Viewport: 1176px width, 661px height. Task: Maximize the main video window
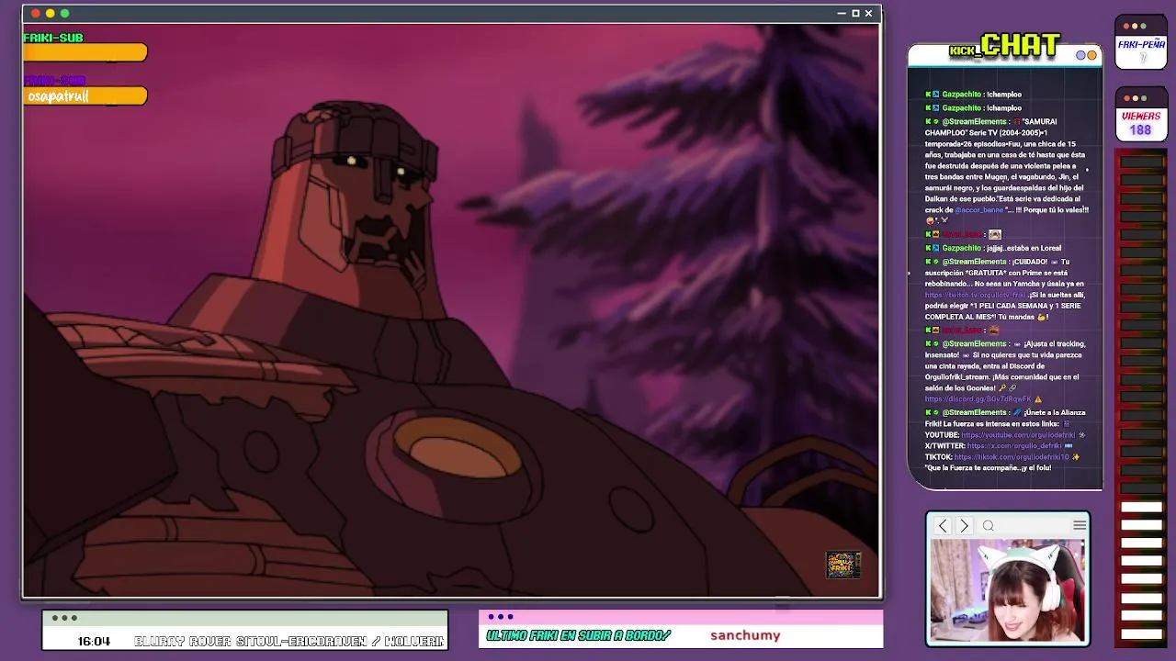(x=855, y=13)
